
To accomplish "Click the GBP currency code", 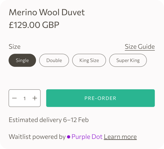I will tap(51, 25).
